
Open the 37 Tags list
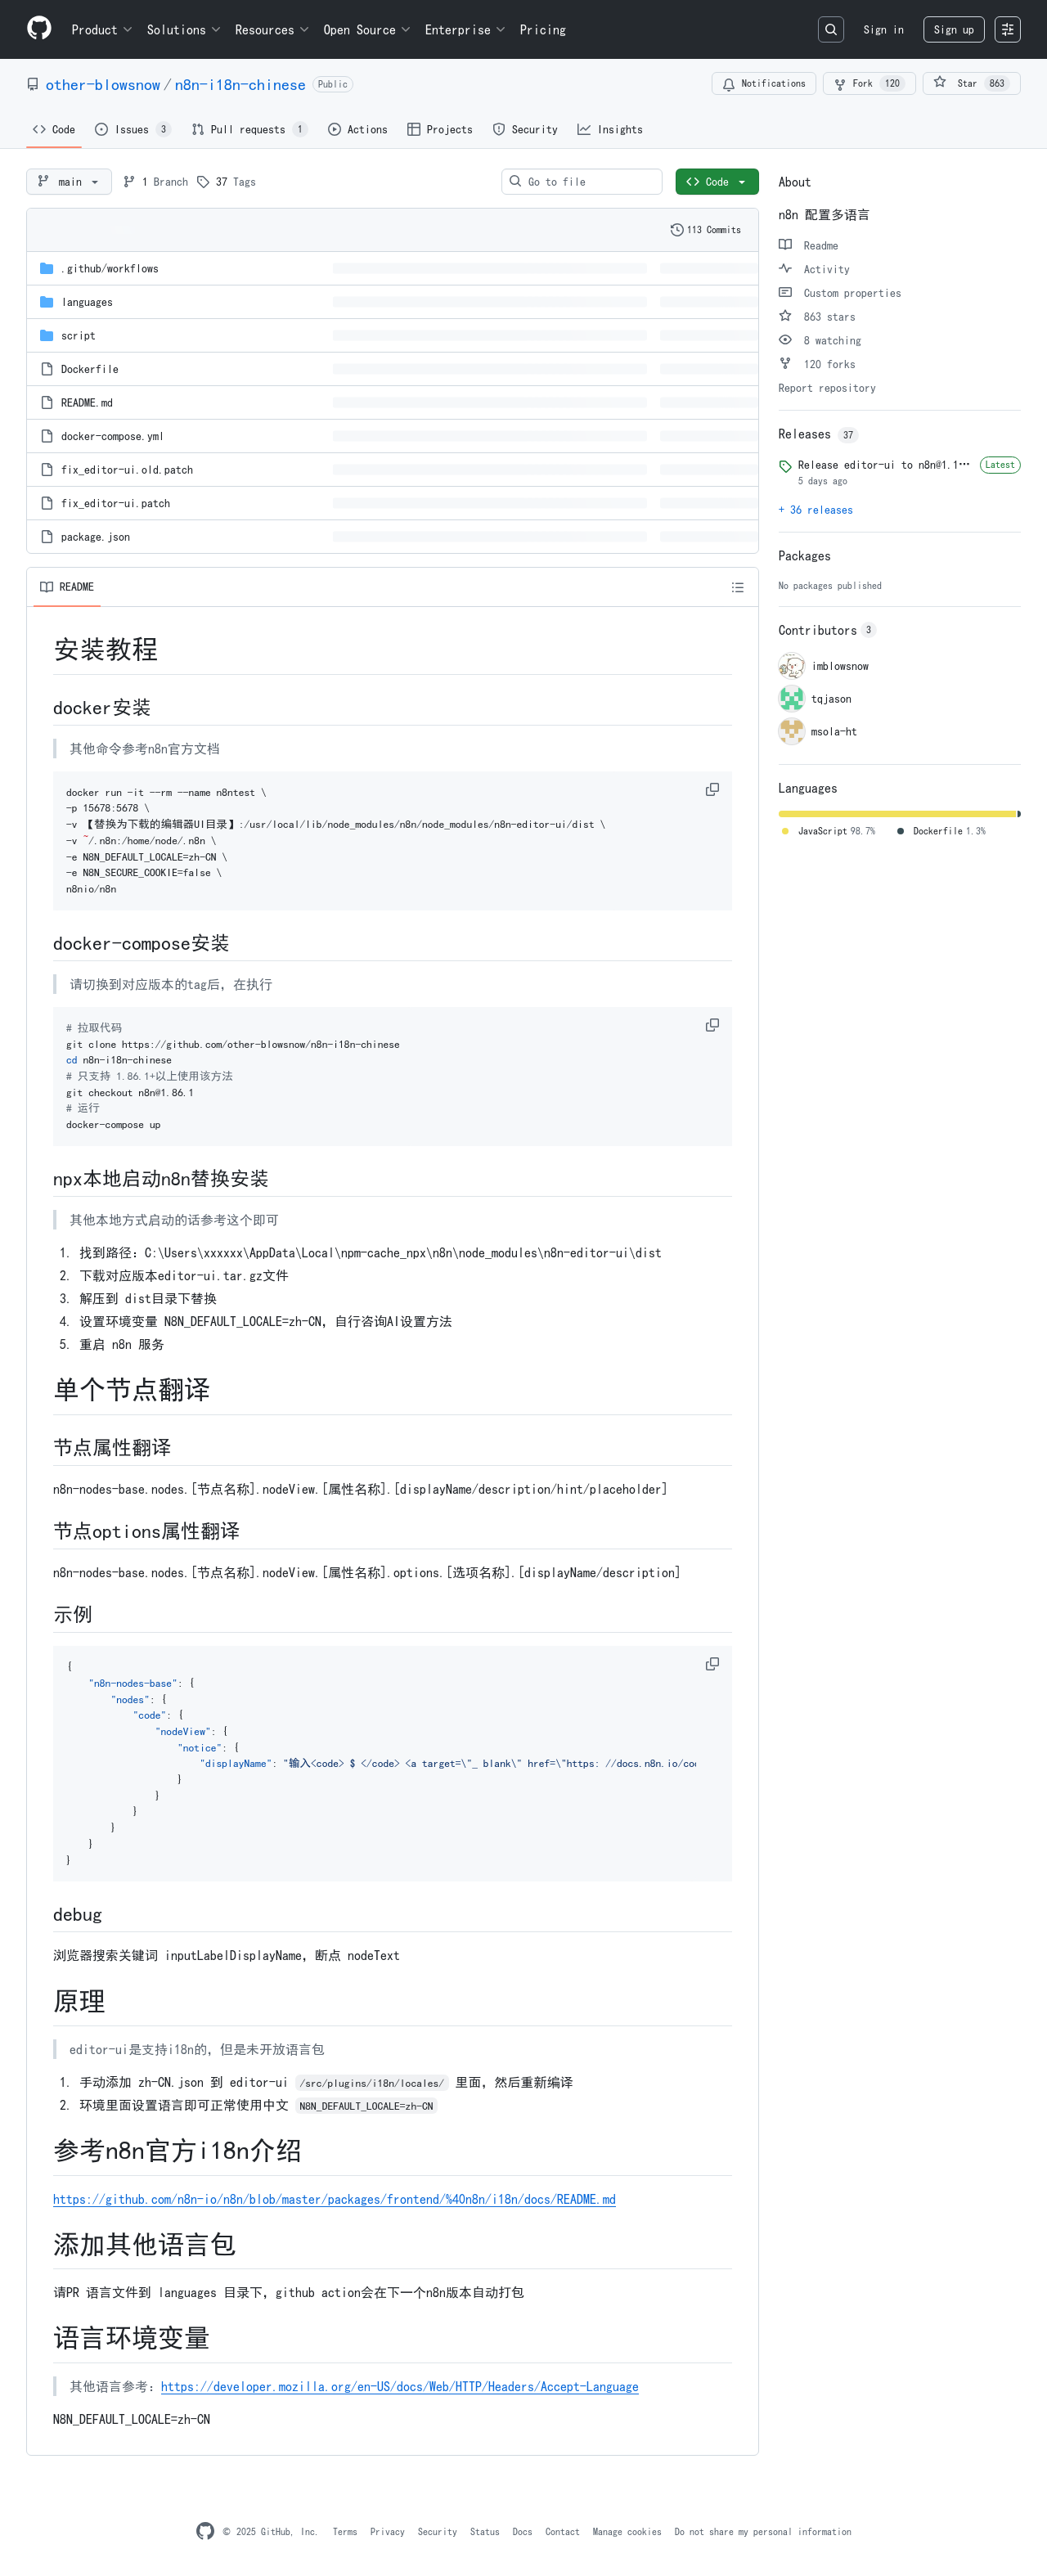tap(226, 182)
